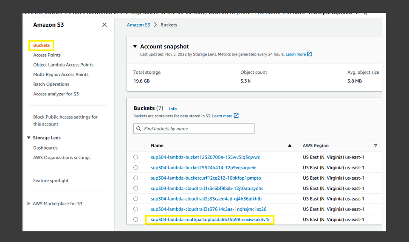409x242 pixels.
Task: Select radio for sup304-lambda-cloudtrail1s3c6bf9bab bucket
Action: [135, 188]
